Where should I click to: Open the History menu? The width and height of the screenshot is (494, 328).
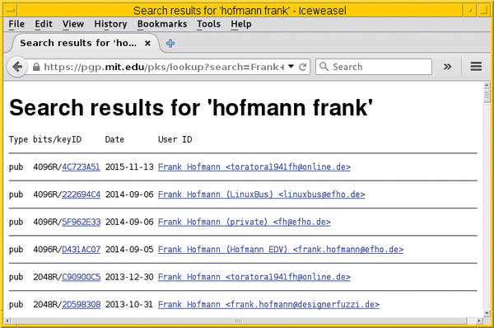coord(110,24)
